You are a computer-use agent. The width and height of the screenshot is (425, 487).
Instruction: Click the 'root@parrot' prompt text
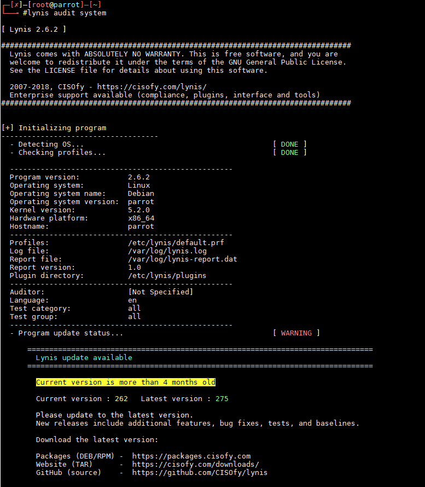tap(56, 5)
